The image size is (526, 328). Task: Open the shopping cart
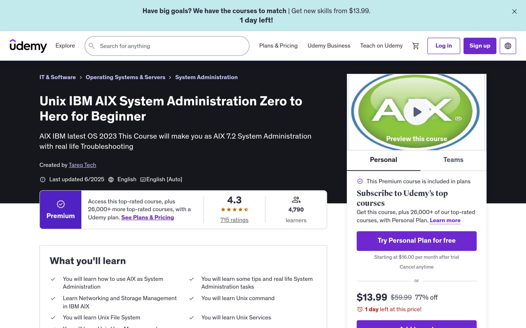(416, 46)
